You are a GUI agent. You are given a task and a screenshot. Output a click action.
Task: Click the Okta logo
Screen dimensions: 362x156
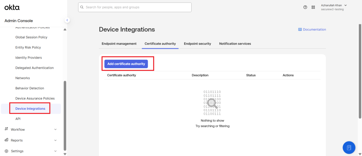pos(12,7)
